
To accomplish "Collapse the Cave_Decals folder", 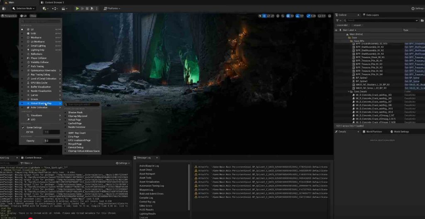I will 349,92.
